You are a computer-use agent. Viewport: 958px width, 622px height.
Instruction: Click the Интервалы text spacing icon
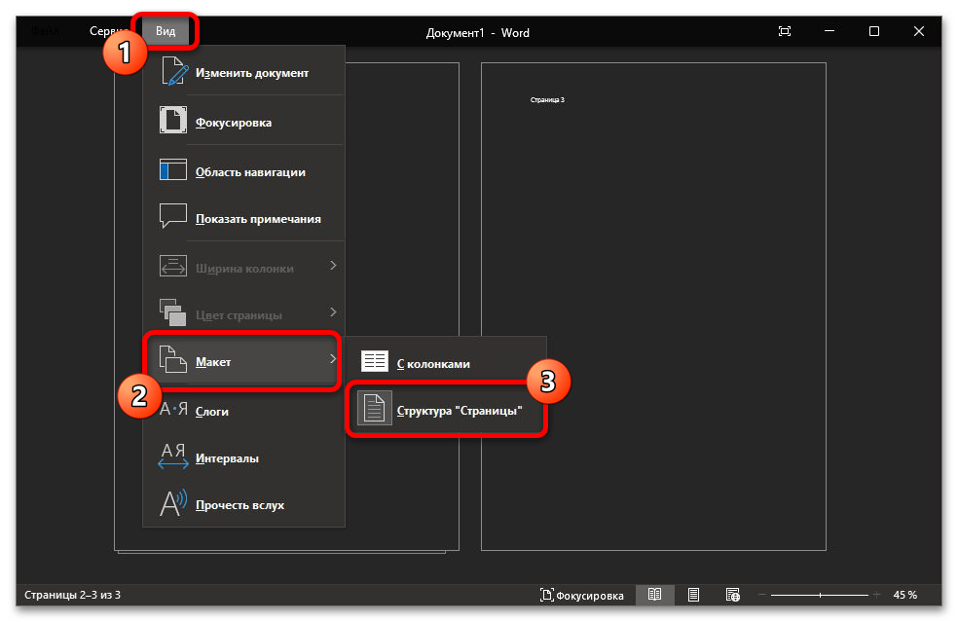(172, 457)
